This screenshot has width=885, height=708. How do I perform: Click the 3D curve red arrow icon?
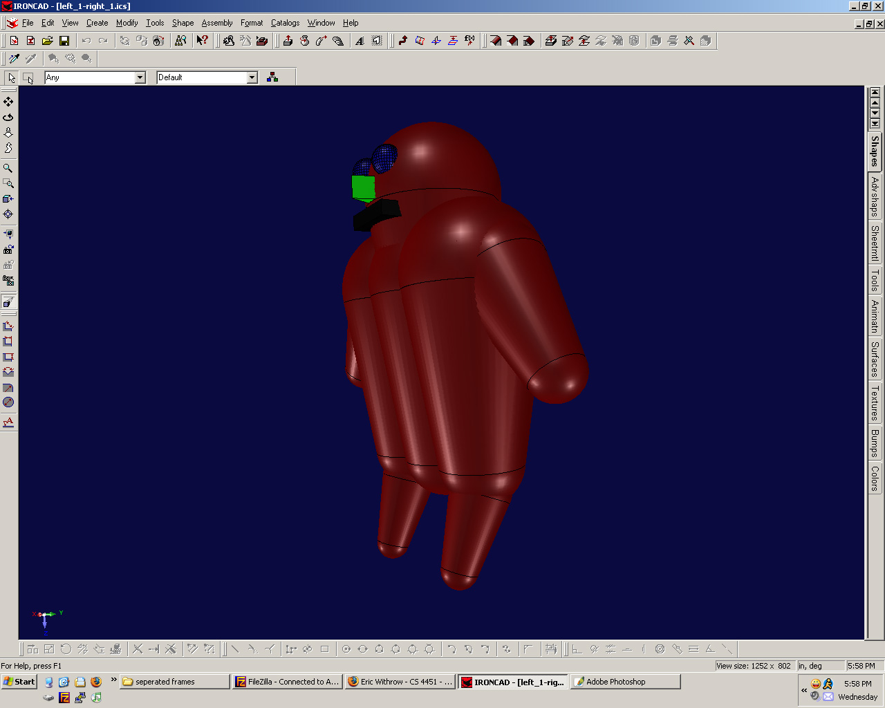coord(403,41)
